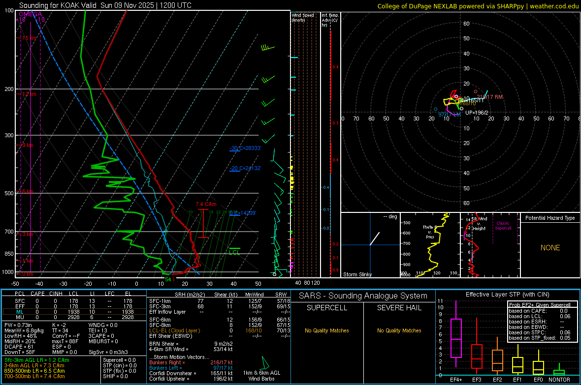This screenshot has width=581, height=385.
Task: Select the MU parcel row
Action: click(x=74, y=317)
